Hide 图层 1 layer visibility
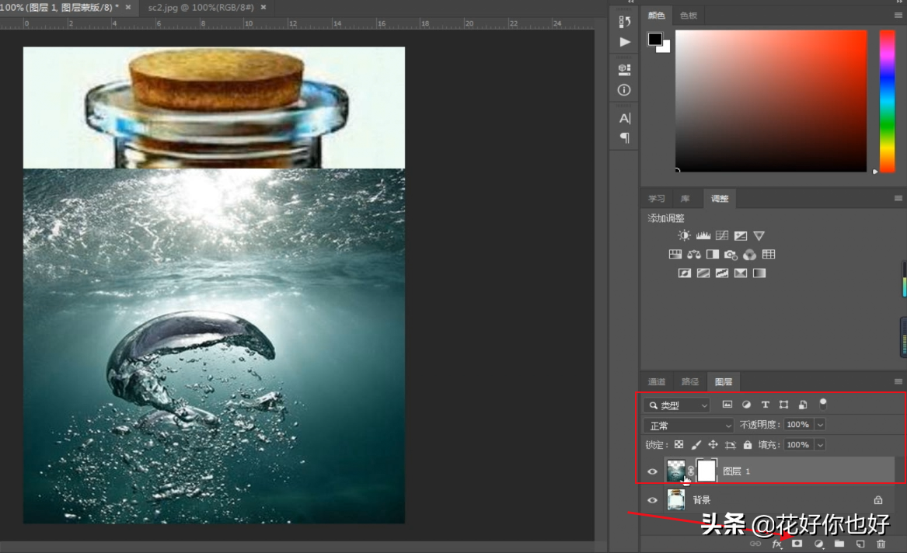This screenshot has width=907, height=553. [x=652, y=471]
